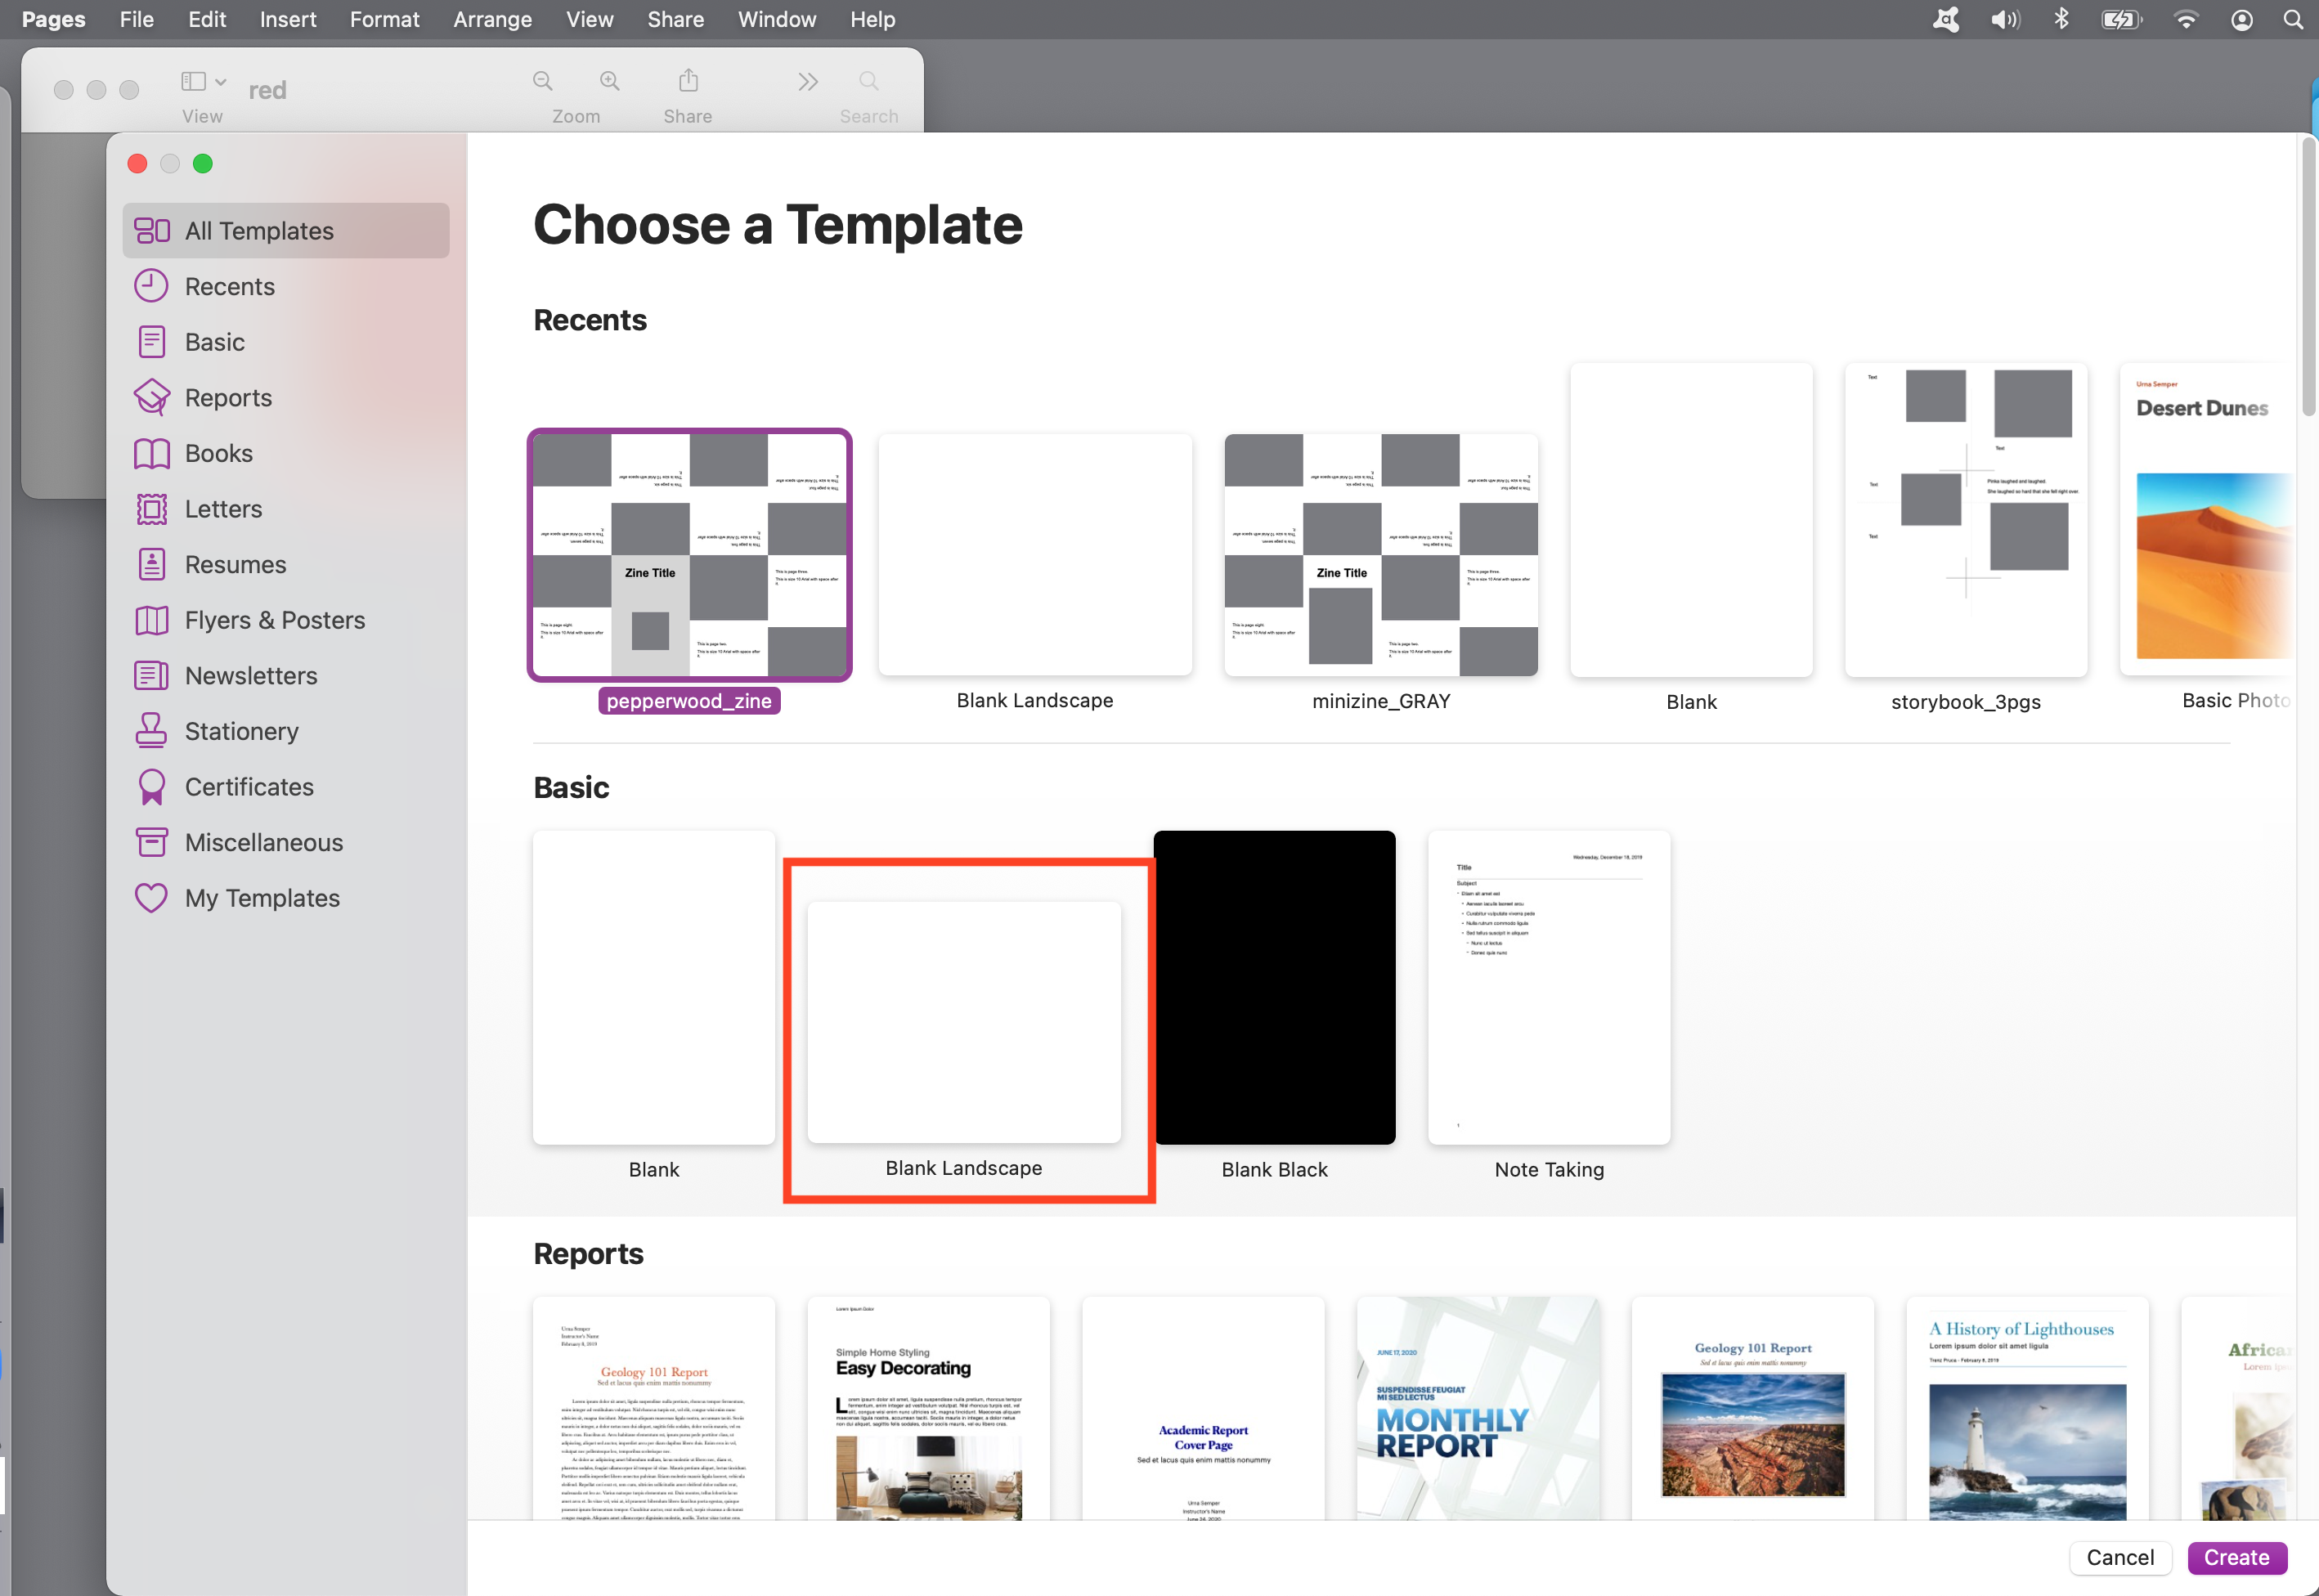Expand the View sidebar dropdown in red window

pos(203,81)
